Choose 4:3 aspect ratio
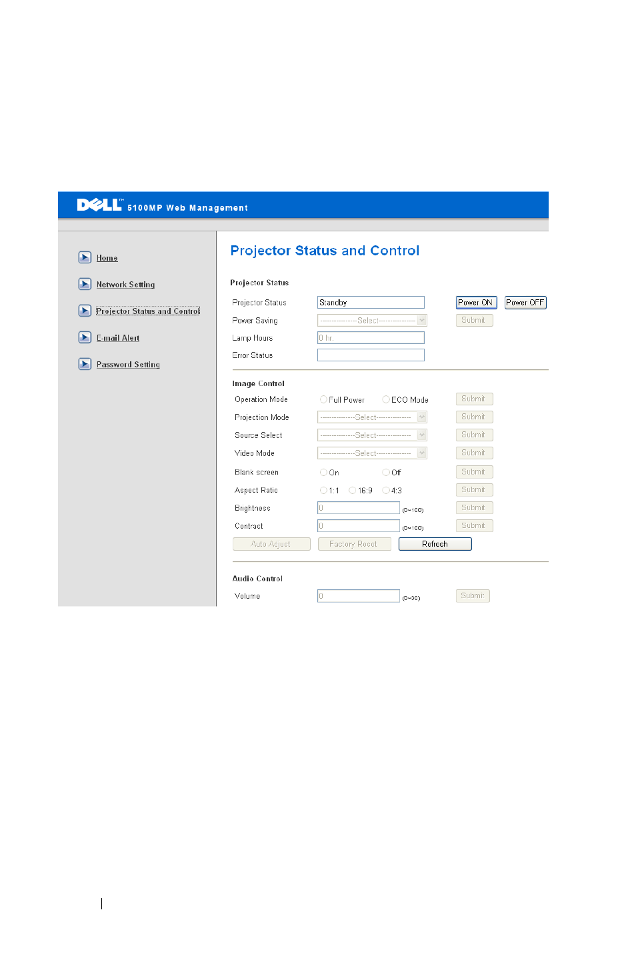The image size is (636, 954). [386, 491]
